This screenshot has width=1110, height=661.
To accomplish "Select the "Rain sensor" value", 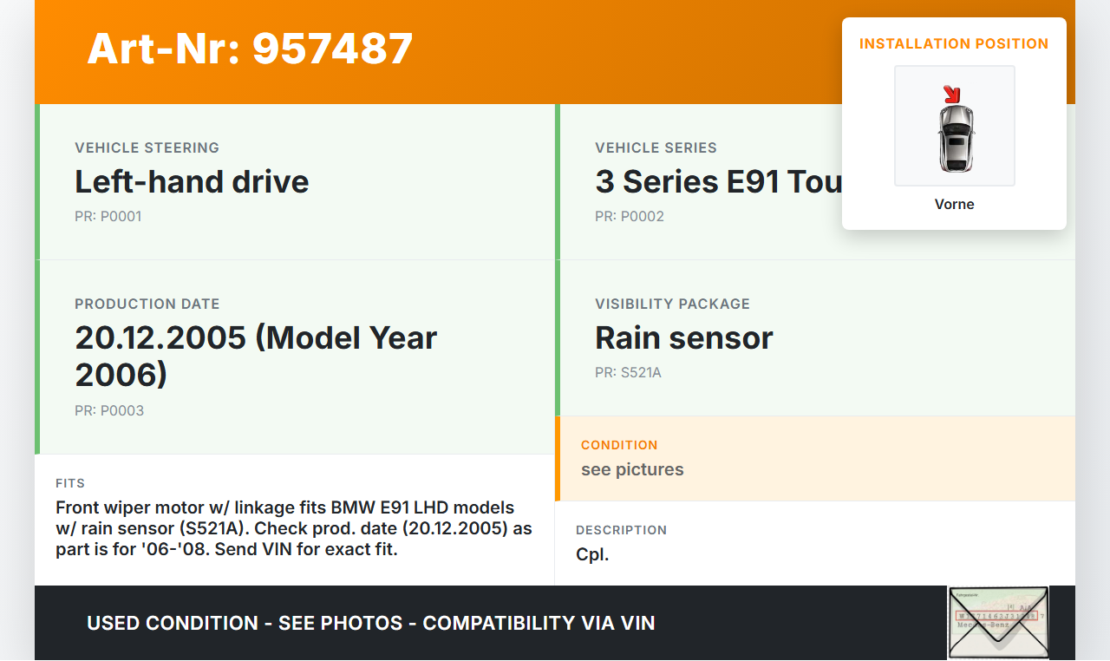I will (x=684, y=337).
